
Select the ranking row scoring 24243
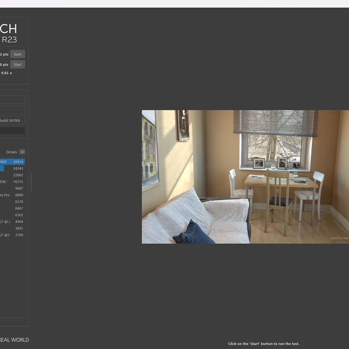click(12, 168)
